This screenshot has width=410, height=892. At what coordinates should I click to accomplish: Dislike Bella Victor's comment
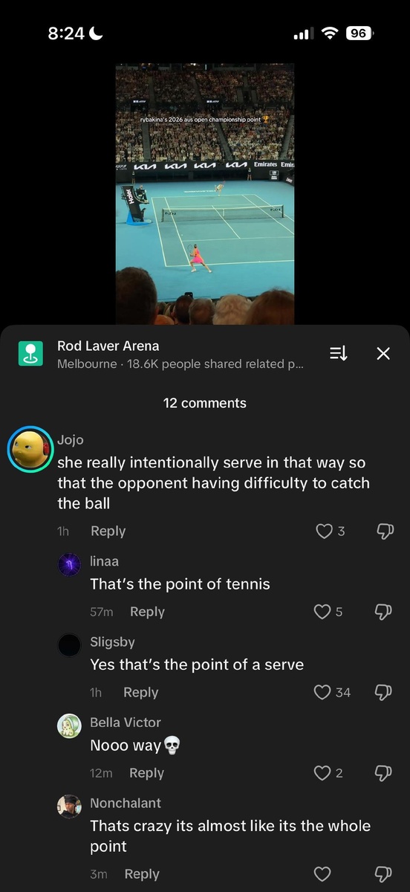[384, 773]
